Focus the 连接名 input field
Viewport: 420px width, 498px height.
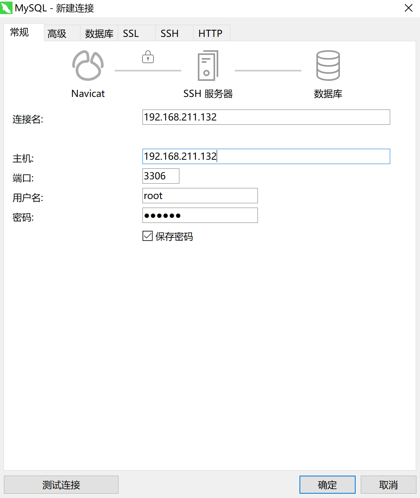266,117
